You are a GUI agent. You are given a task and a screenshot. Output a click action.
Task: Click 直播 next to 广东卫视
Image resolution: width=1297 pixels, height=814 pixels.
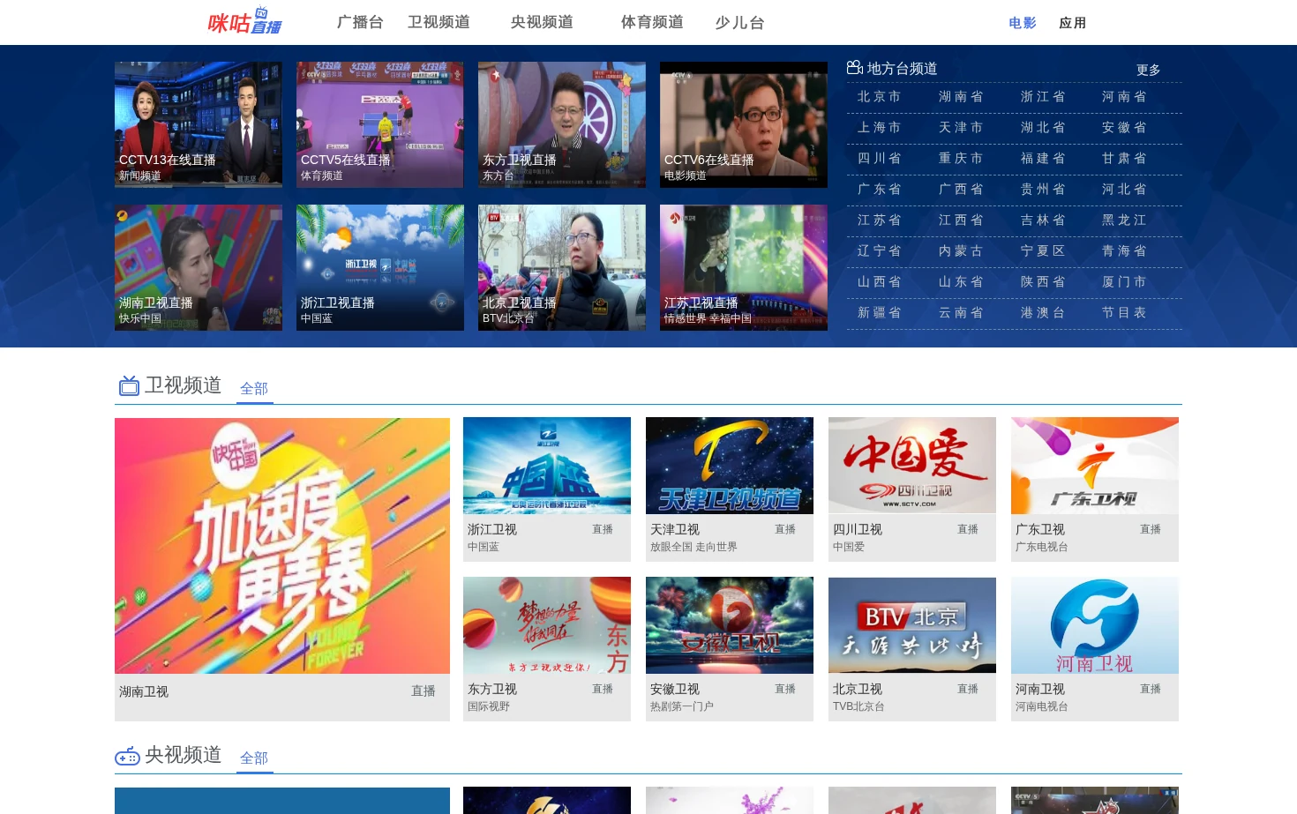coord(1151,529)
